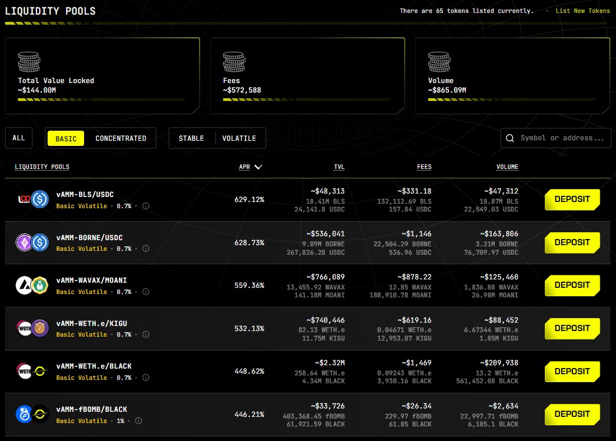
Task: Click the vAMM-WETH.e/KIGU pool name
Action: [x=91, y=323]
